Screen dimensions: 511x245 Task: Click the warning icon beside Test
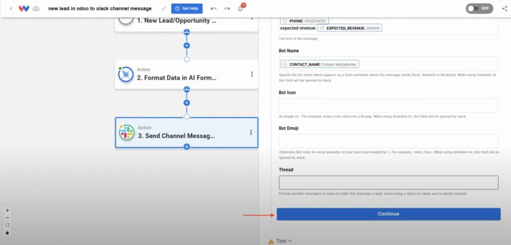[x=271, y=242]
